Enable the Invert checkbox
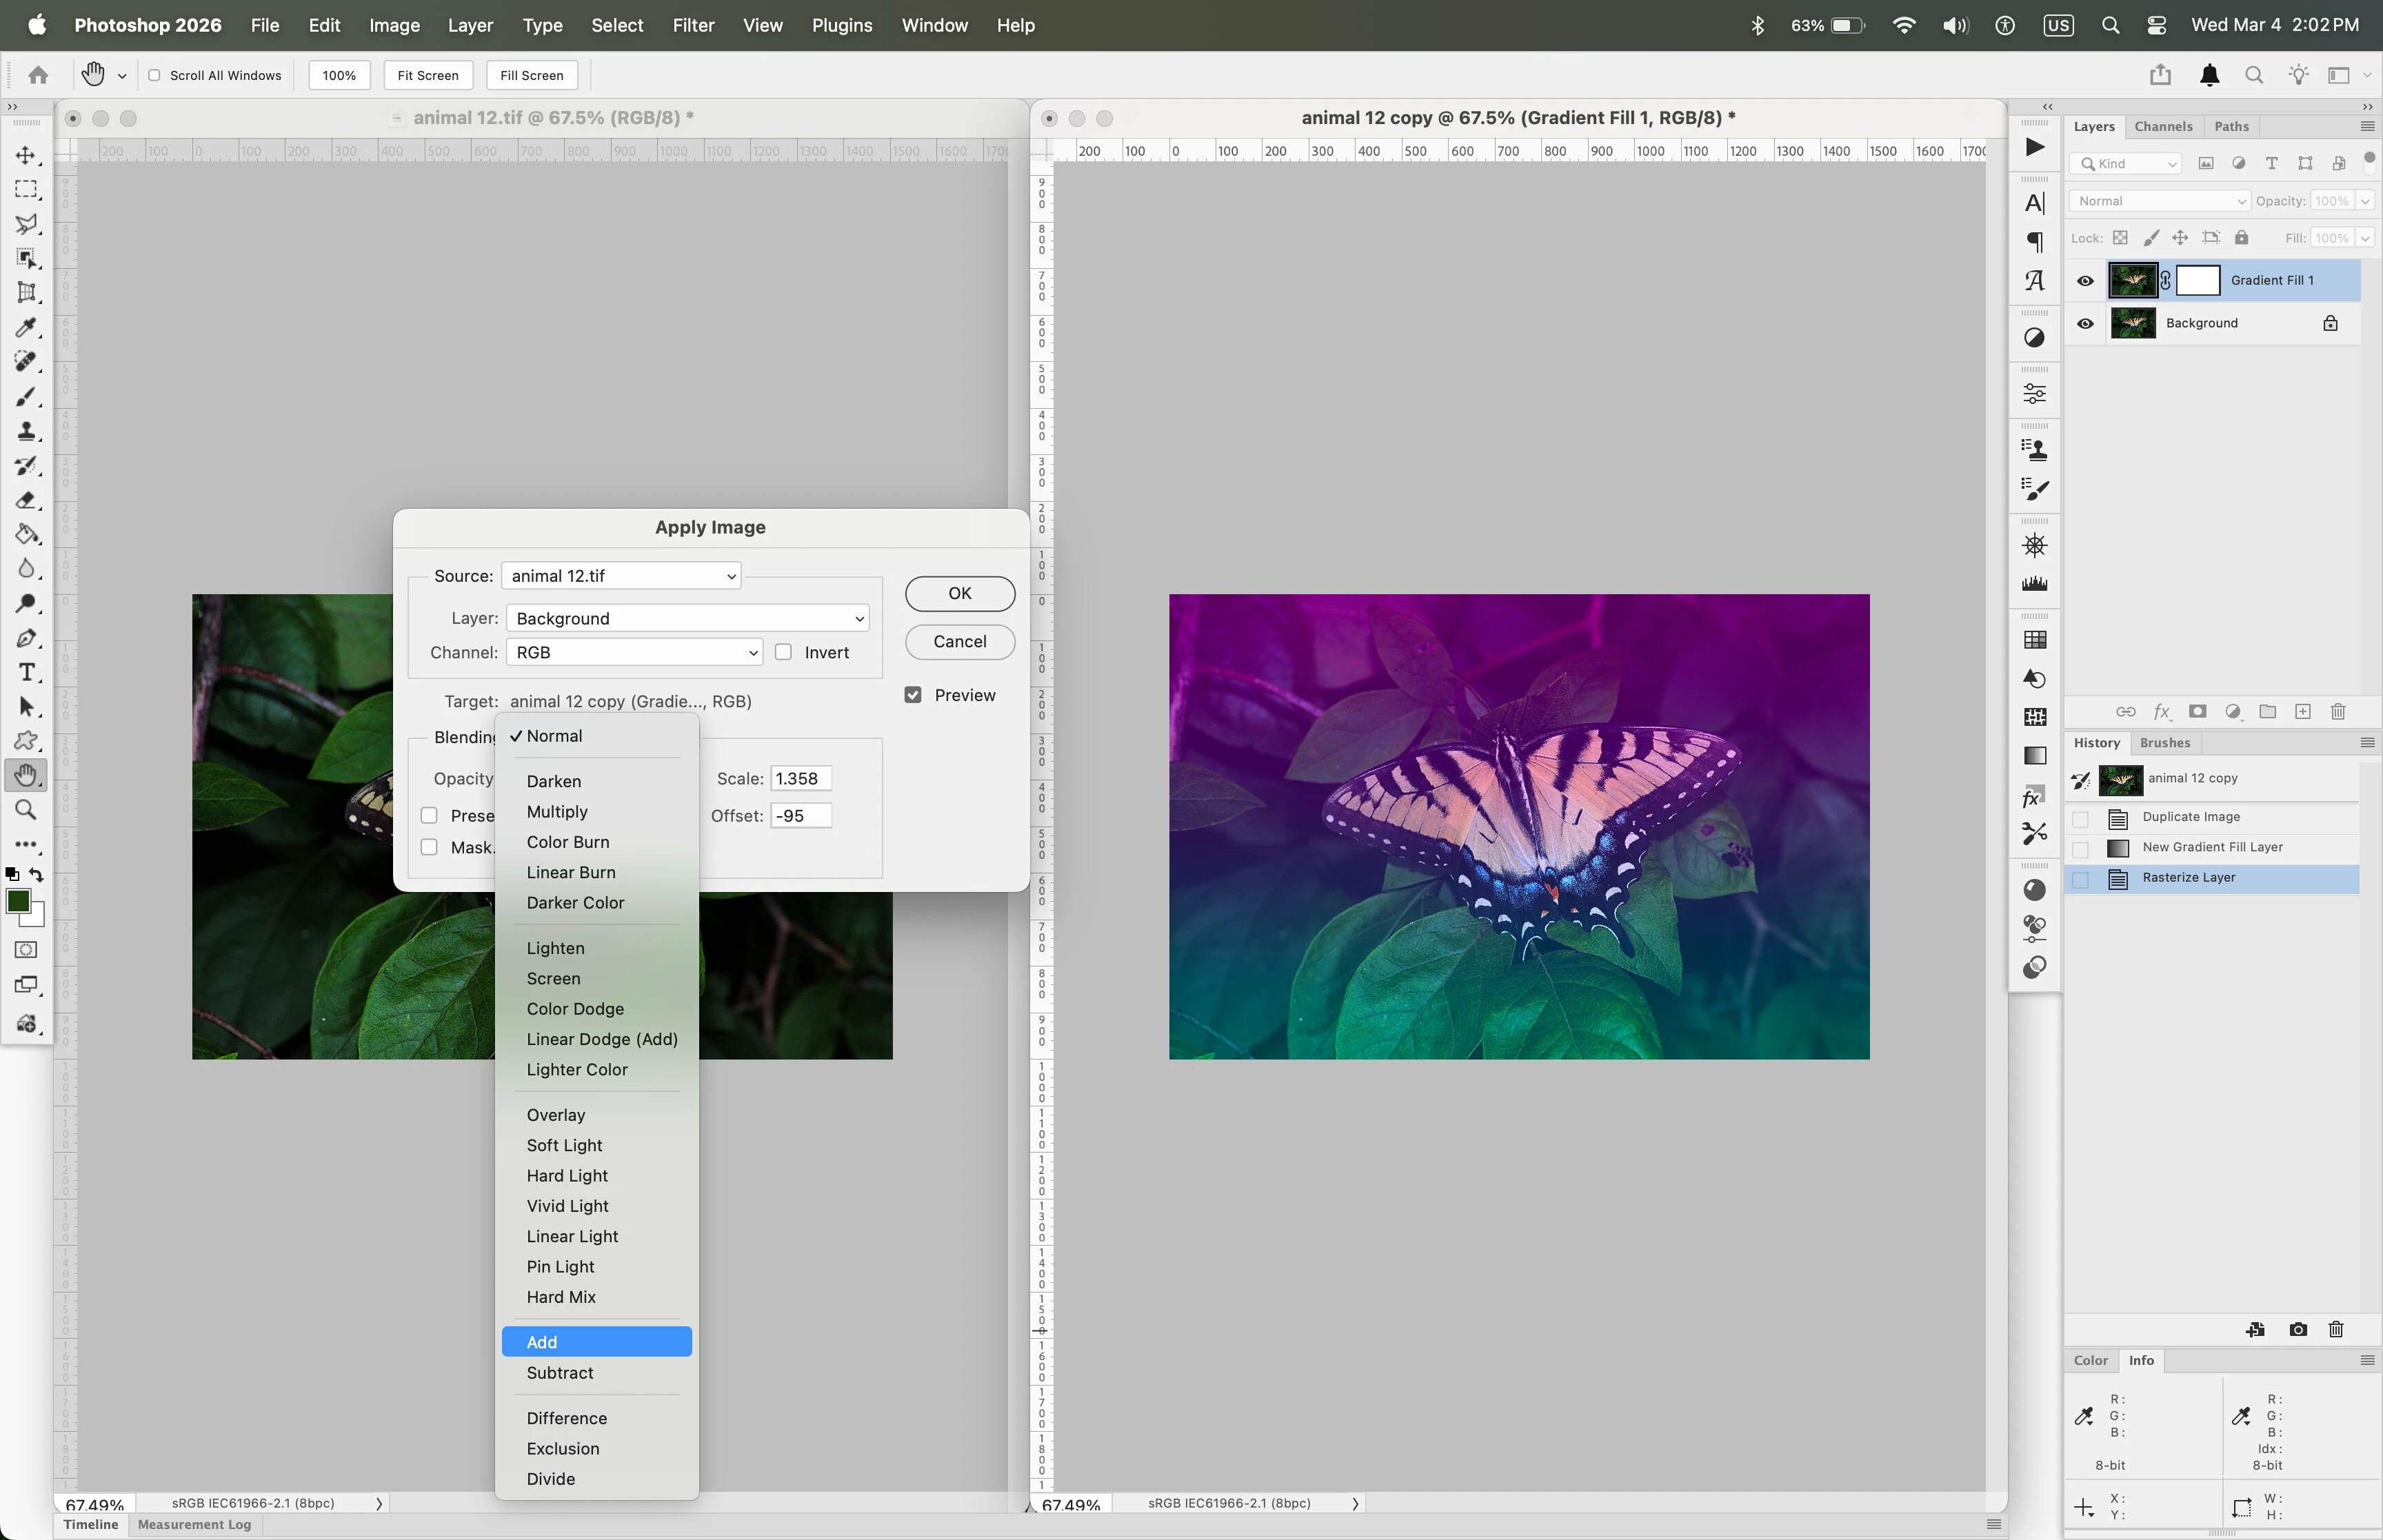The height and width of the screenshot is (1540, 2383). 784,652
